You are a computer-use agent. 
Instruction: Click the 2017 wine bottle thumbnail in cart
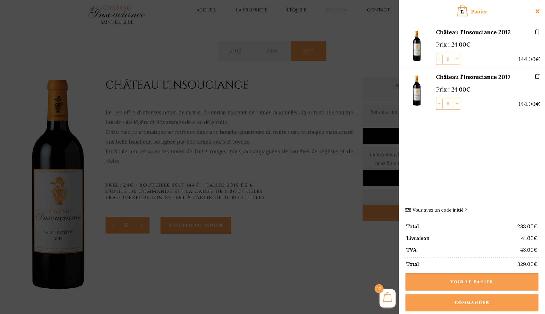(x=417, y=92)
